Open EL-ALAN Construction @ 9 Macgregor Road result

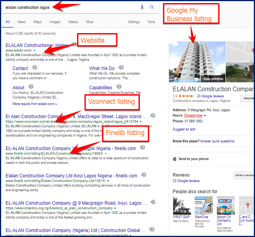(76, 203)
